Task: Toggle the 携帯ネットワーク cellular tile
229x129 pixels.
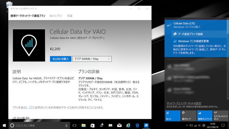Action: coord(205,116)
